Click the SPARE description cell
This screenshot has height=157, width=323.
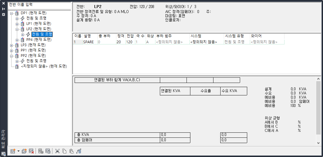pyautogui.click(x=90, y=42)
